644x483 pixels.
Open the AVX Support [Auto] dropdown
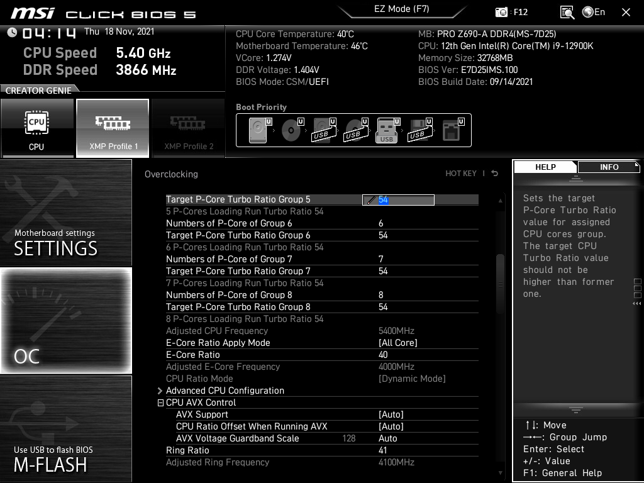pos(391,415)
